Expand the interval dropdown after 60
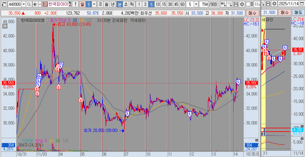 (196, 4)
